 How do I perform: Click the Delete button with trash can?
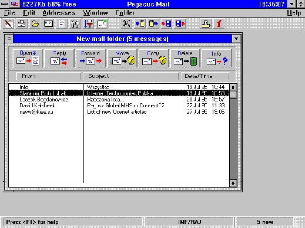(185, 58)
